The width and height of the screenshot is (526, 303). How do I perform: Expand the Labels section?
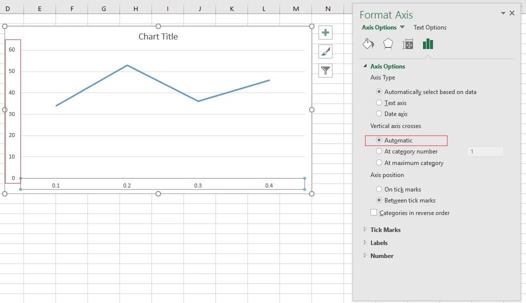pyautogui.click(x=365, y=242)
